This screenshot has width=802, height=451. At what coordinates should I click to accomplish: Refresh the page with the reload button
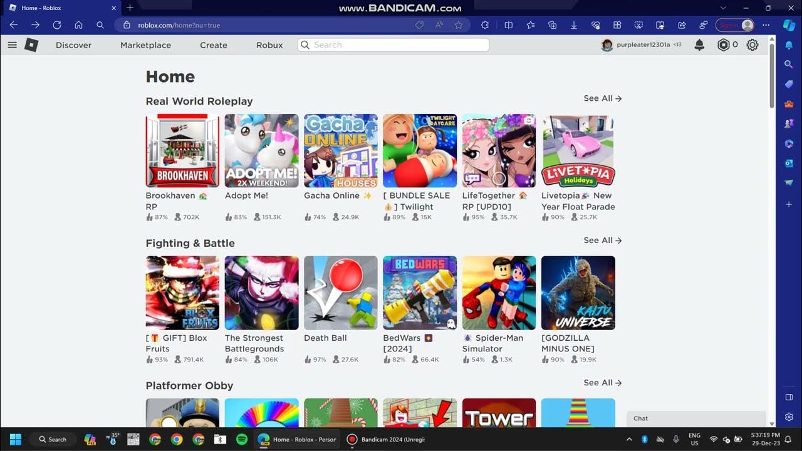(57, 25)
